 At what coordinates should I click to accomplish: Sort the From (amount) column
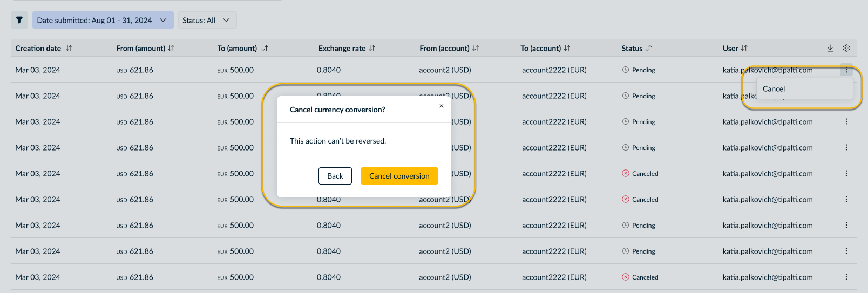tap(171, 48)
